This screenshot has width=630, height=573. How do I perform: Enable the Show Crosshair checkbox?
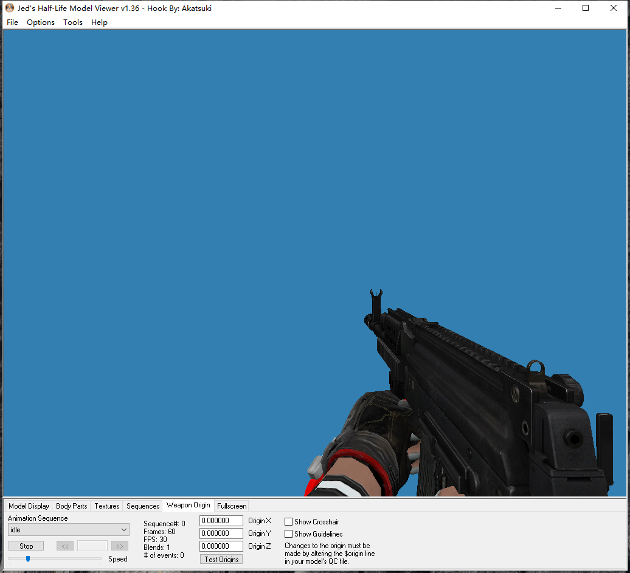click(x=288, y=522)
